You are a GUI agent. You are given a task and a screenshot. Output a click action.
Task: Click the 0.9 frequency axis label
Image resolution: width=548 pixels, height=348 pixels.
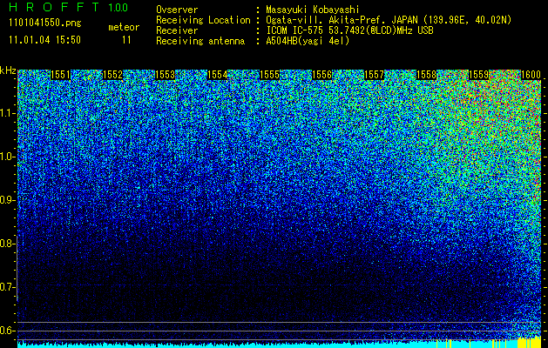coord(8,200)
